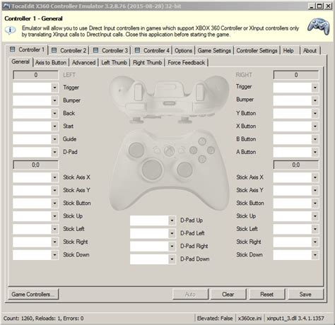Select the Axis to Button sub-tab
This screenshot has height=325, width=335.
pos(51,63)
